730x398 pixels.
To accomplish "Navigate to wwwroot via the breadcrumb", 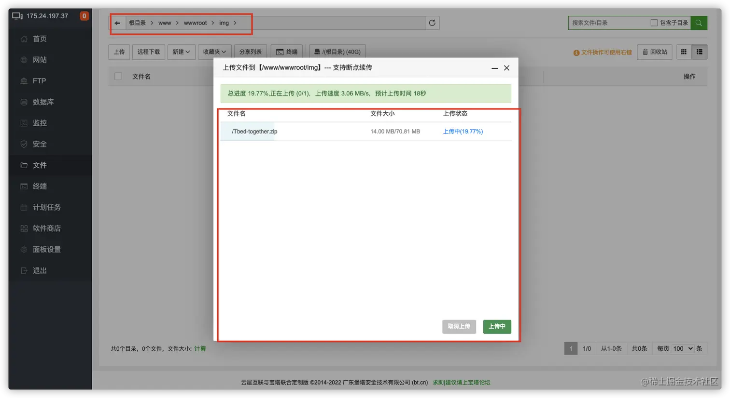I will click(195, 23).
